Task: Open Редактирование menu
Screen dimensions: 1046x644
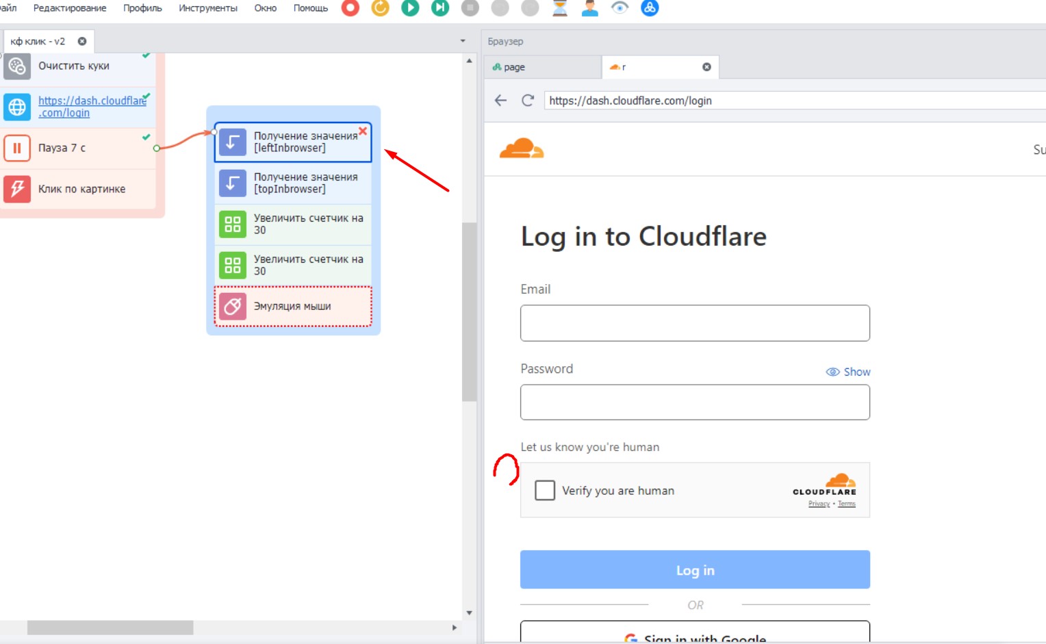Action: [x=70, y=8]
